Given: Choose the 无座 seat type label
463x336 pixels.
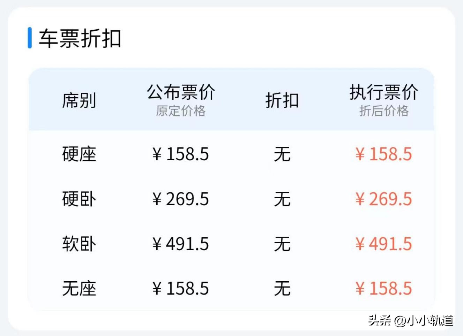Looking at the screenshot, I should pos(79,289).
